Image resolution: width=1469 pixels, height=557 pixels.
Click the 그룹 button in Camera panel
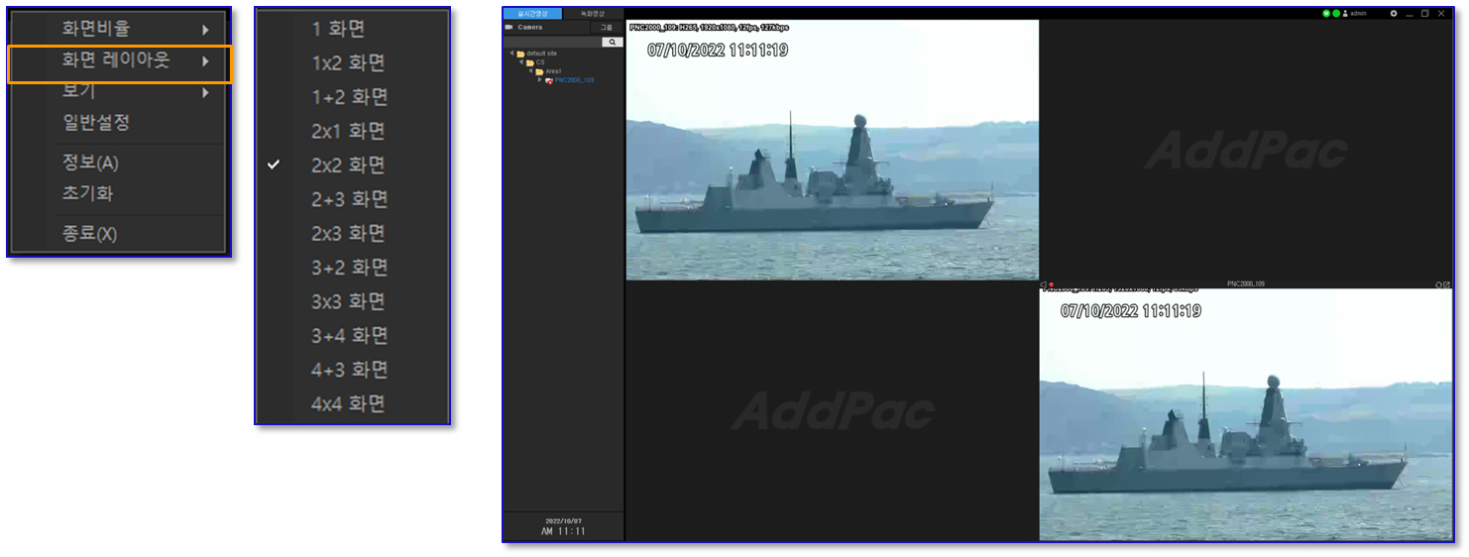tap(607, 28)
